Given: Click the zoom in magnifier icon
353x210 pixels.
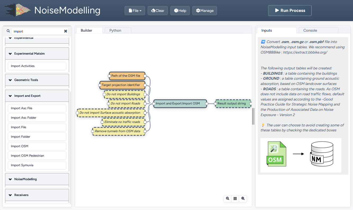Looking at the screenshot, I should [x=243, y=199].
